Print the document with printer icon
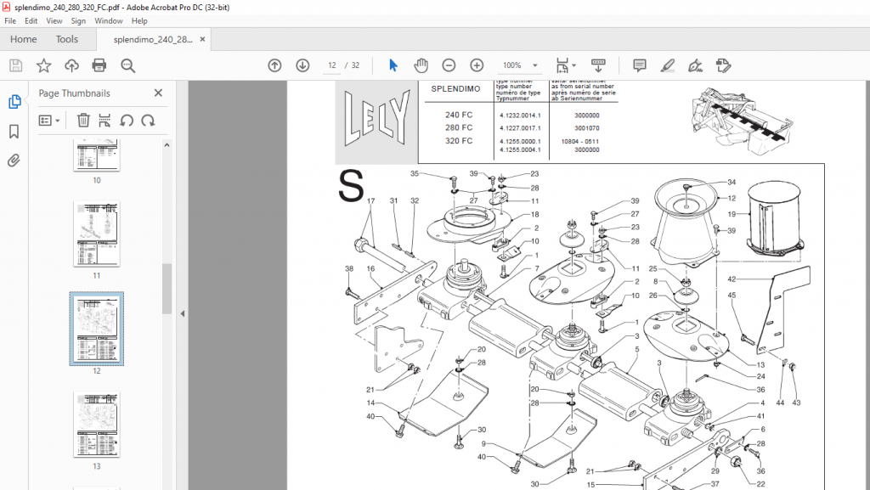Screen dimensions: 870x490 tap(99, 66)
